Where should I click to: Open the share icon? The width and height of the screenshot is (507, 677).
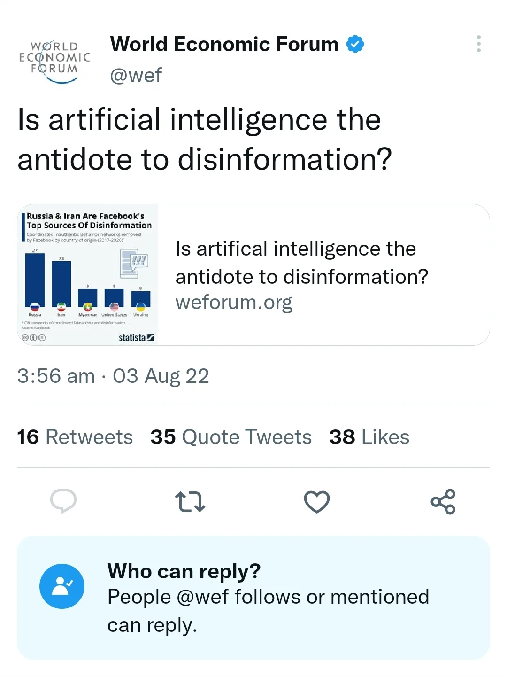(x=443, y=501)
